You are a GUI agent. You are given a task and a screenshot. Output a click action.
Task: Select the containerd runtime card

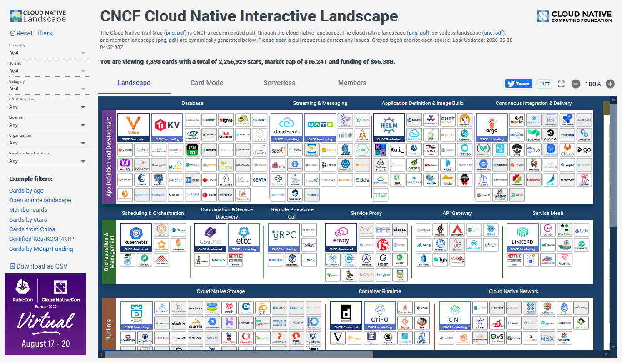click(346, 315)
